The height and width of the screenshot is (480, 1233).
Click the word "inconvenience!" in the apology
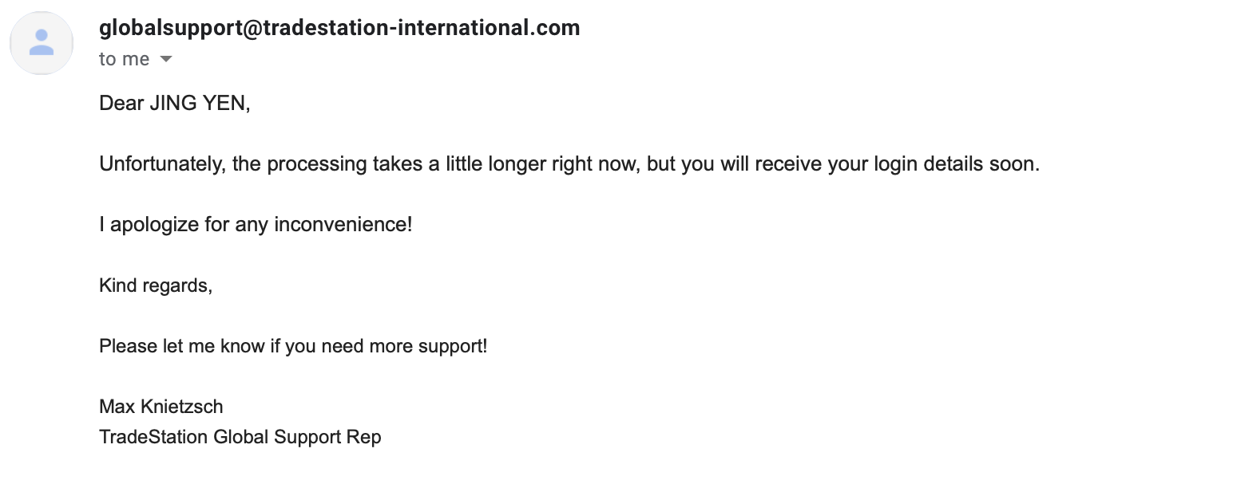pyautogui.click(x=343, y=225)
